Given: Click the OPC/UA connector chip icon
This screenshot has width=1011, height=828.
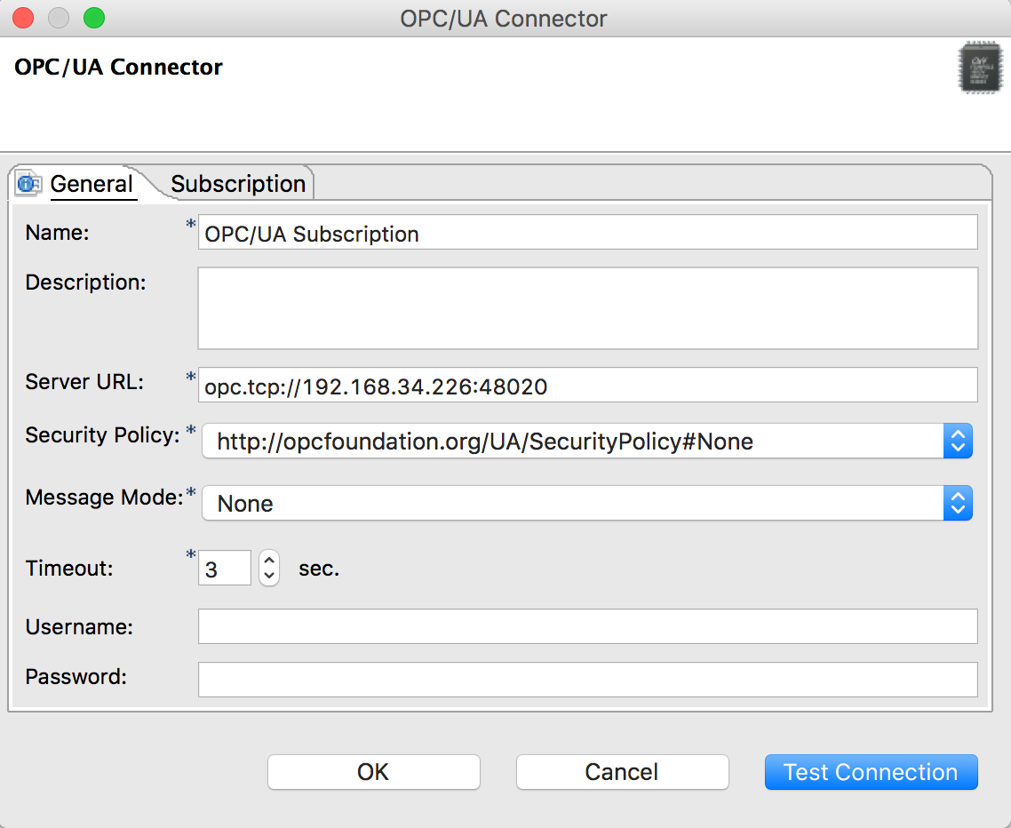Looking at the screenshot, I should pos(979,68).
